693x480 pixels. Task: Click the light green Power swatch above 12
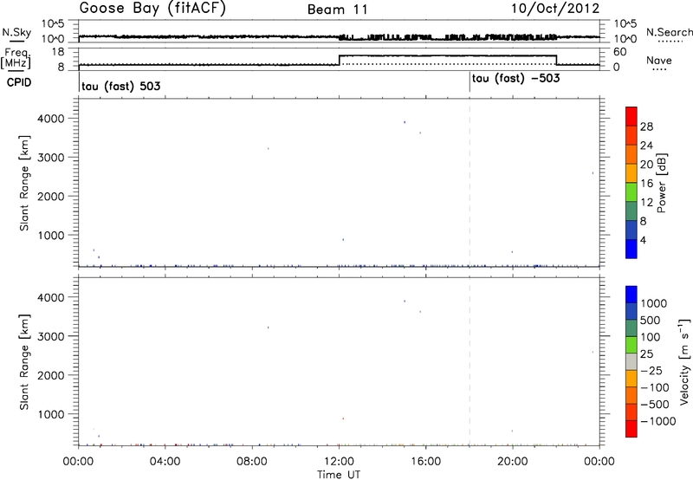point(631,192)
